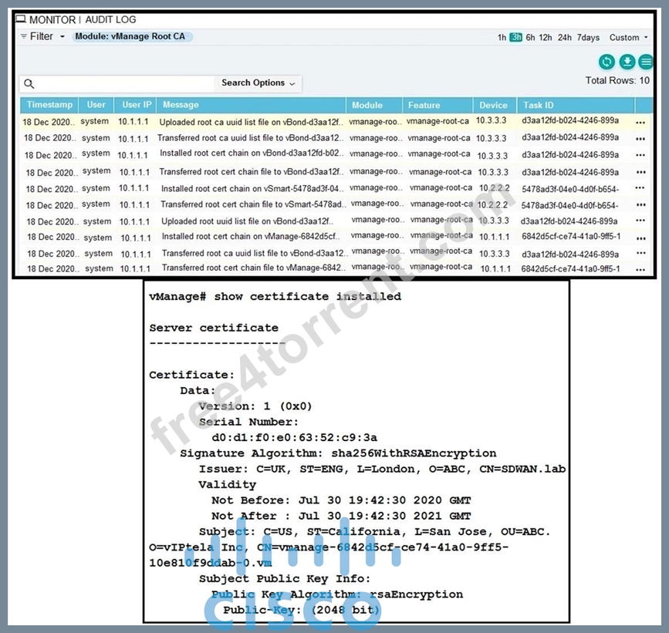Click the refresh icon above the table
Viewport: 669px width, 633px height.
tap(606, 62)
